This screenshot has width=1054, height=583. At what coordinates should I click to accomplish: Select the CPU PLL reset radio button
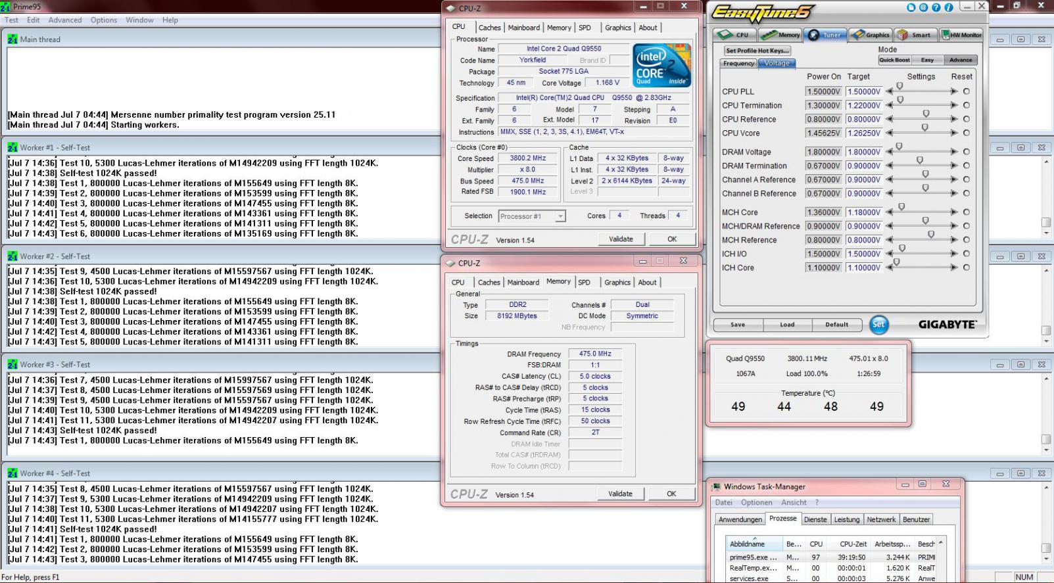click(966, 91)
